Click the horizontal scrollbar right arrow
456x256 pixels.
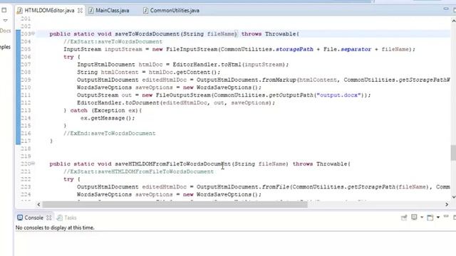(x=447, y=204)
